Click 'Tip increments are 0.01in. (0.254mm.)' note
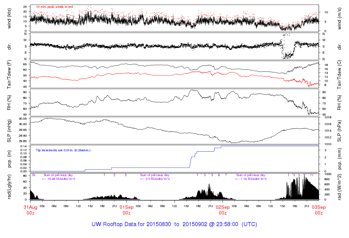The height and width of the screenshot is (238, 349). pos(63,150)
